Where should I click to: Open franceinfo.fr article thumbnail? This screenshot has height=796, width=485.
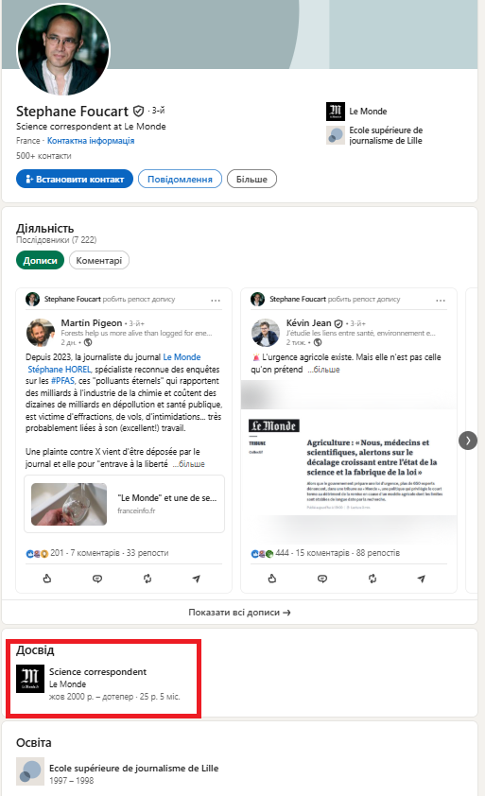point(69,504)
